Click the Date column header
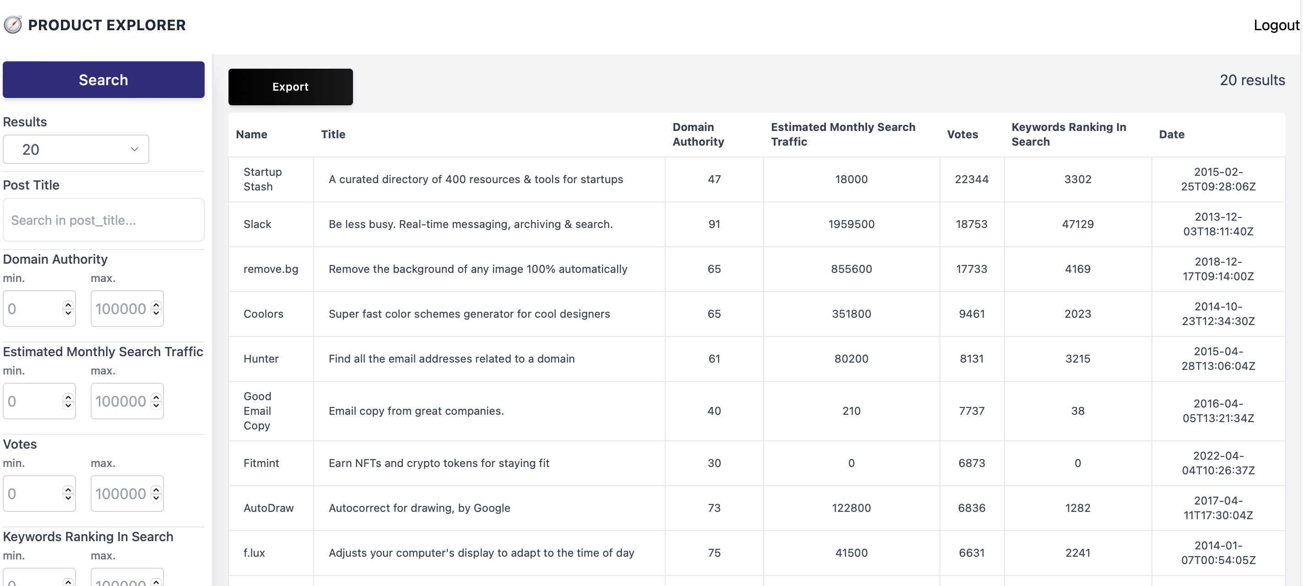1303x586 pixels. 1172,134
